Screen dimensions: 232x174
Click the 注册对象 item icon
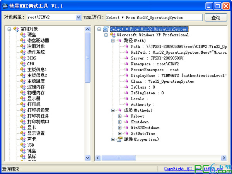click(23, 46)
